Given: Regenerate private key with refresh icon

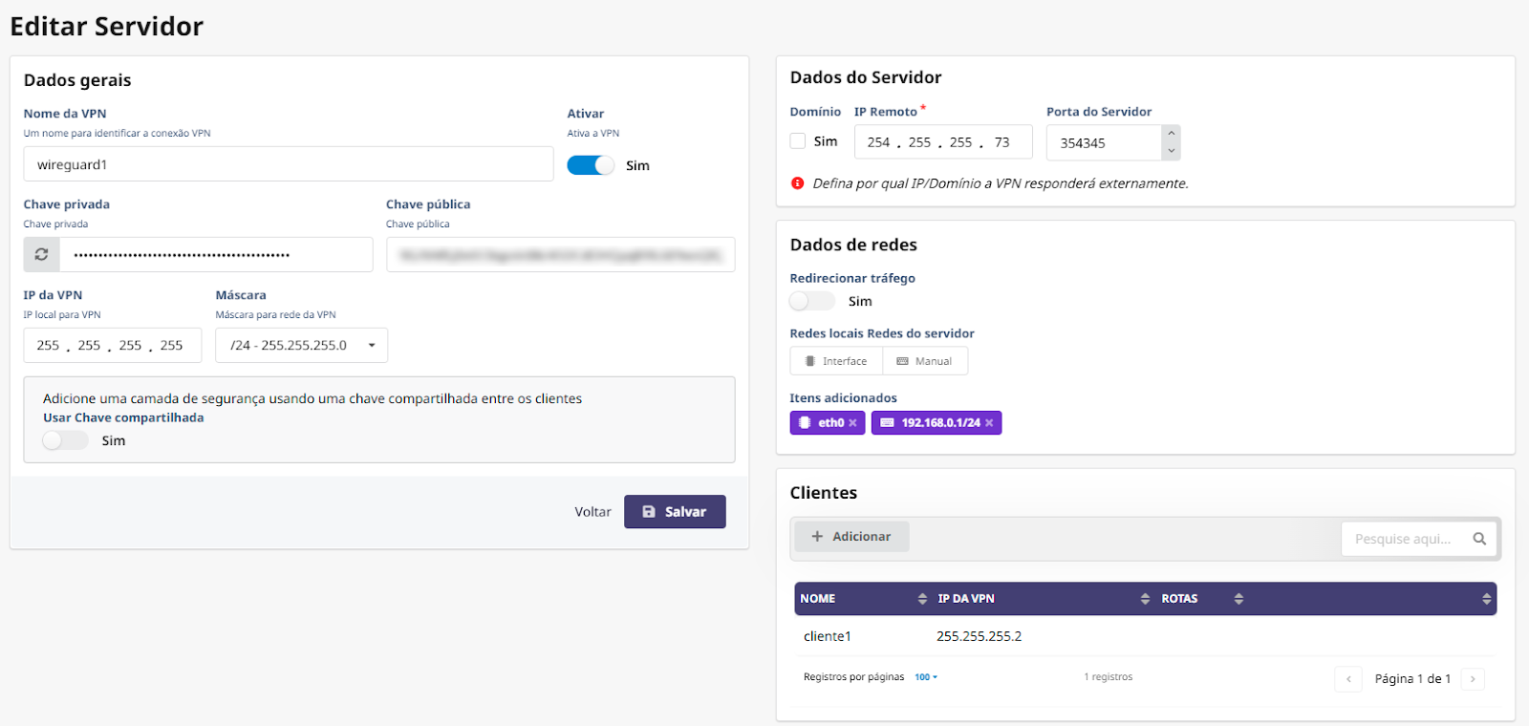Looking at the screenshot, I should pos(41,255).
